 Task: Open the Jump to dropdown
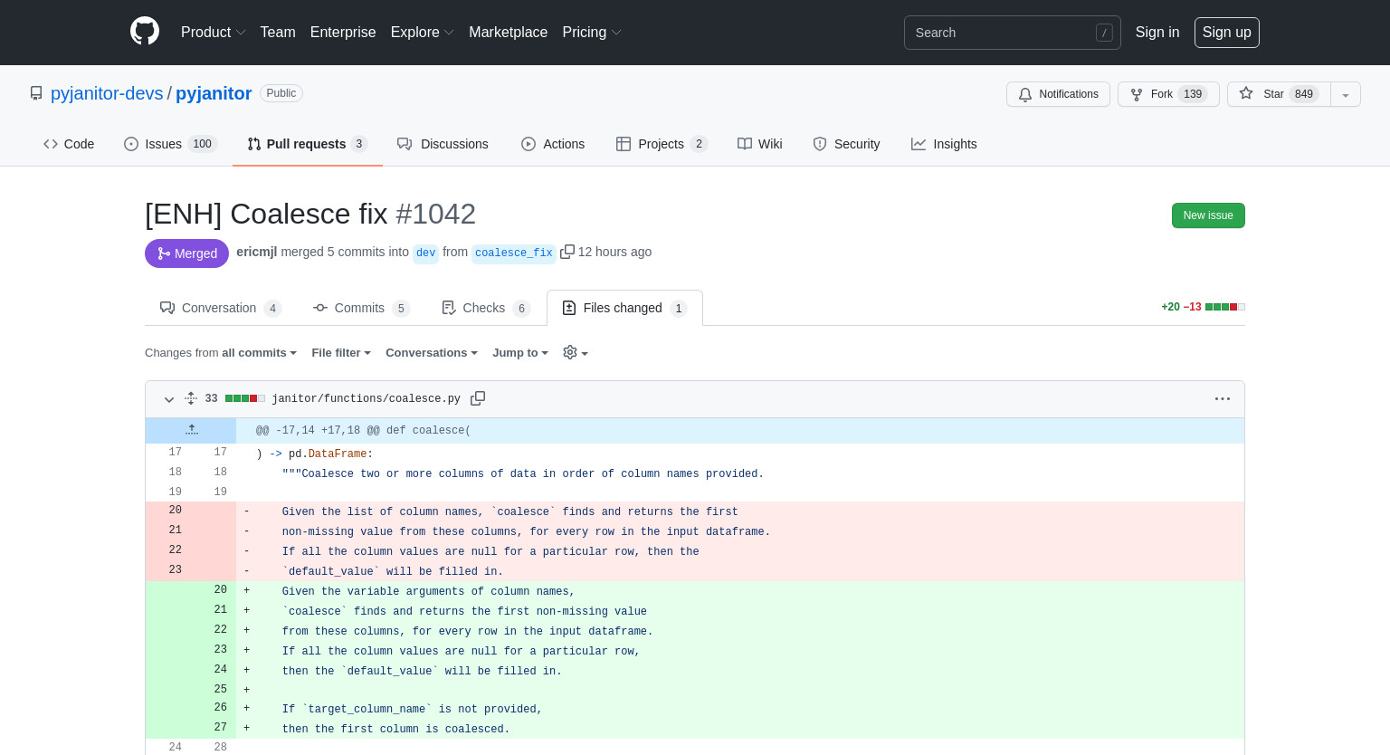click(x=520, y=353)
